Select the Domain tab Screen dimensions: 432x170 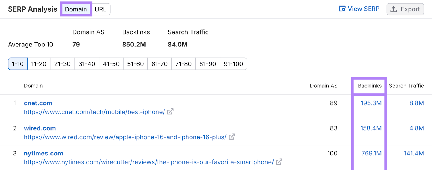[x=76, y=9]
